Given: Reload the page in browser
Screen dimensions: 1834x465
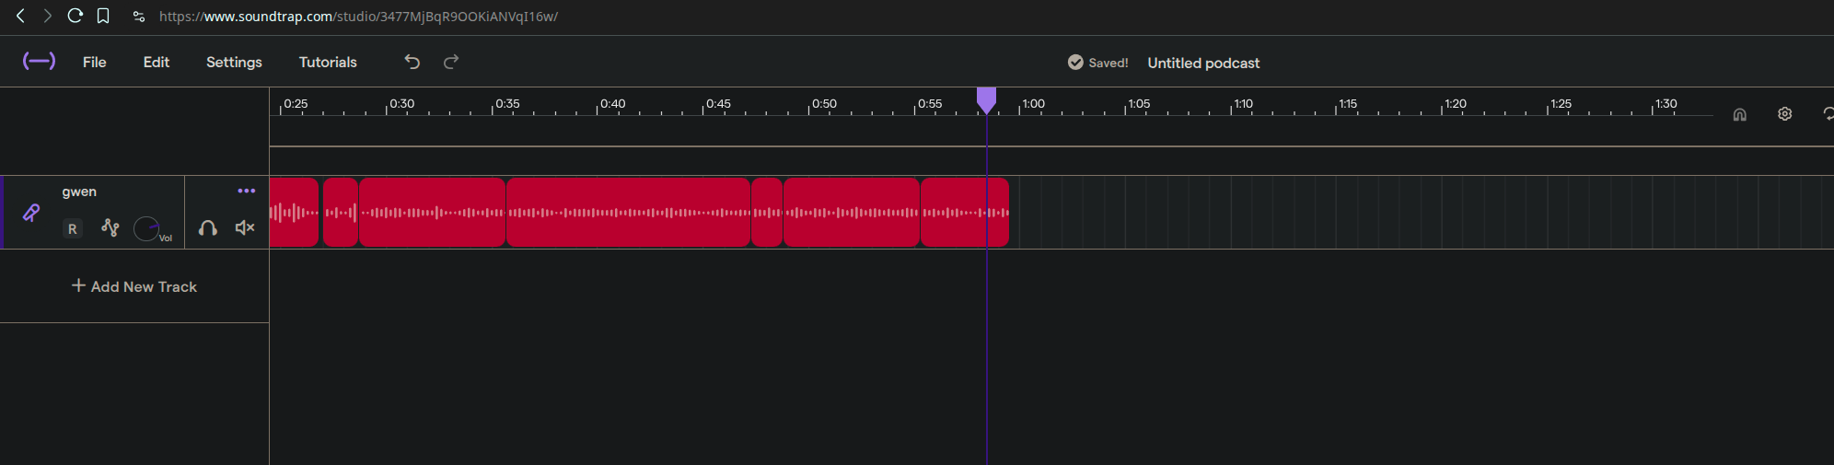Looking at the screenshot, I should [75, 16].
